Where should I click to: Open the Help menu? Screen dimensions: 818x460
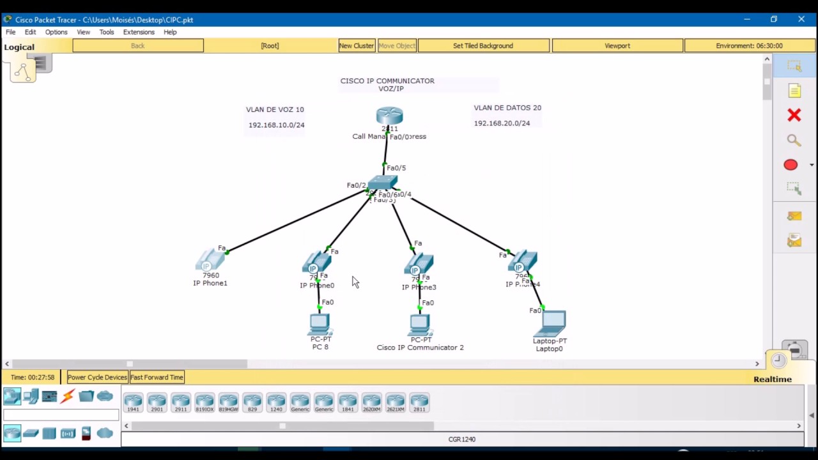pos(170,32)
